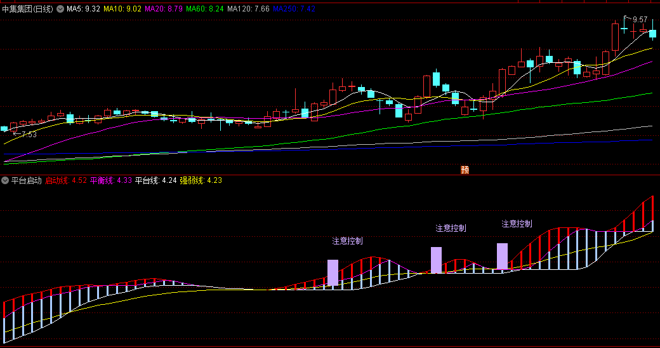Viewport: 660px width, 348px height.
Task: Click the 平衡线: 4.33 magenta label
Action: click(111, 180)
